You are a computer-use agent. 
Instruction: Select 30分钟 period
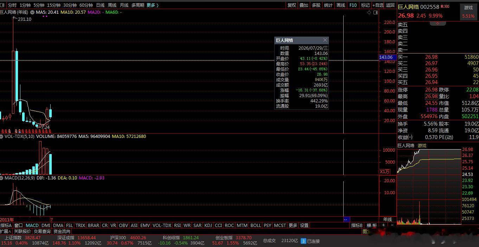tap(70, 5)
